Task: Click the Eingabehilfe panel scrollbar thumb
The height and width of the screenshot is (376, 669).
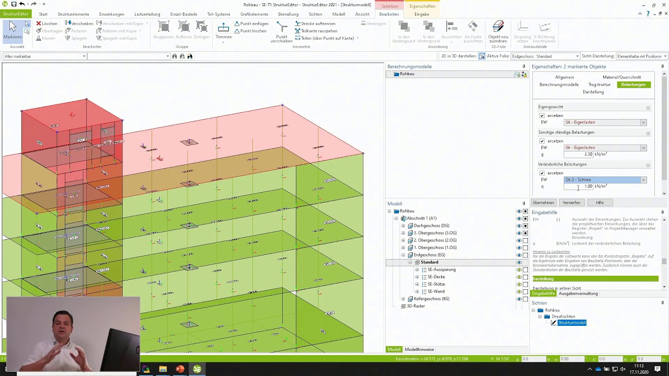Action: (664, 262)
